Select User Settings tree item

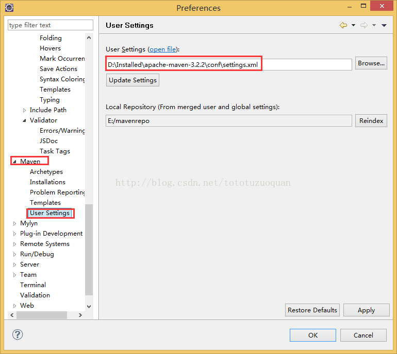49,213
